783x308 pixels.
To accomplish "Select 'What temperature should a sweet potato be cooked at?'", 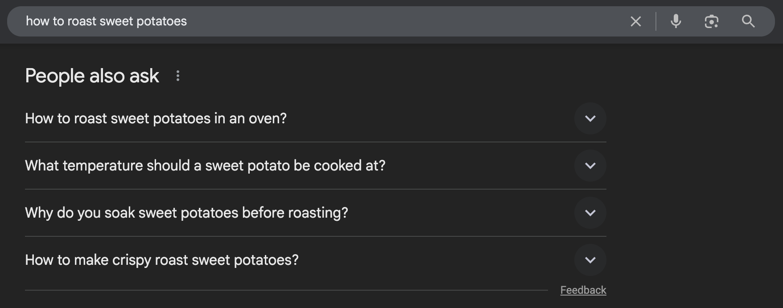I will (205, 166).
